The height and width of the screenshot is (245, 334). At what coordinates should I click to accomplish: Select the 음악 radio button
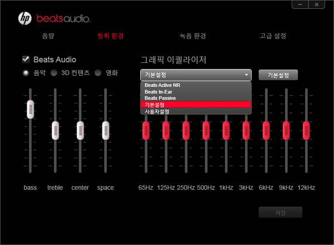pyautogui.click(x=26, y=73)
